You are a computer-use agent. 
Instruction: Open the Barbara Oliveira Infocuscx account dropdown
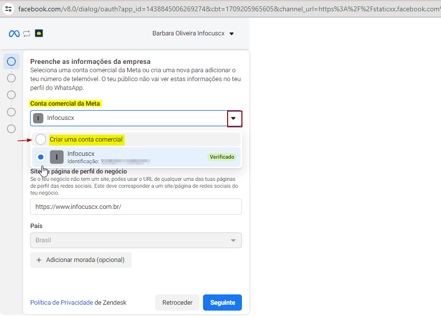pyautogui.click(x=193, y=33)
